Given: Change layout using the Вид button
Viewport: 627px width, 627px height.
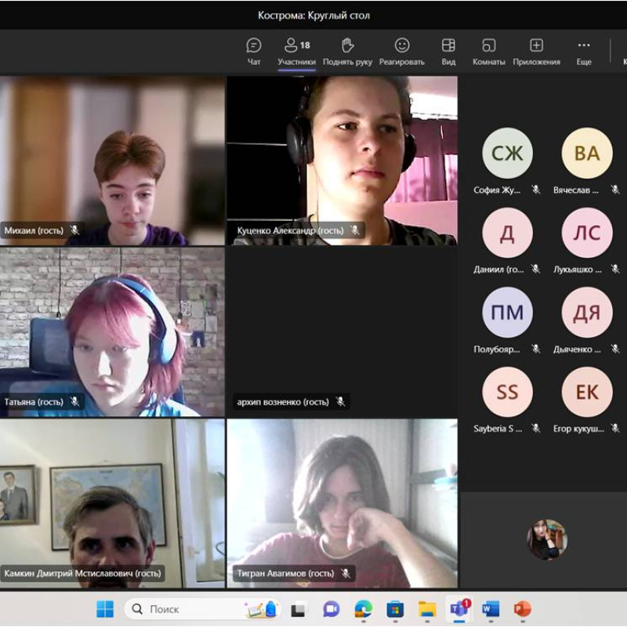Looking at the screenshot, I should 448,51.
